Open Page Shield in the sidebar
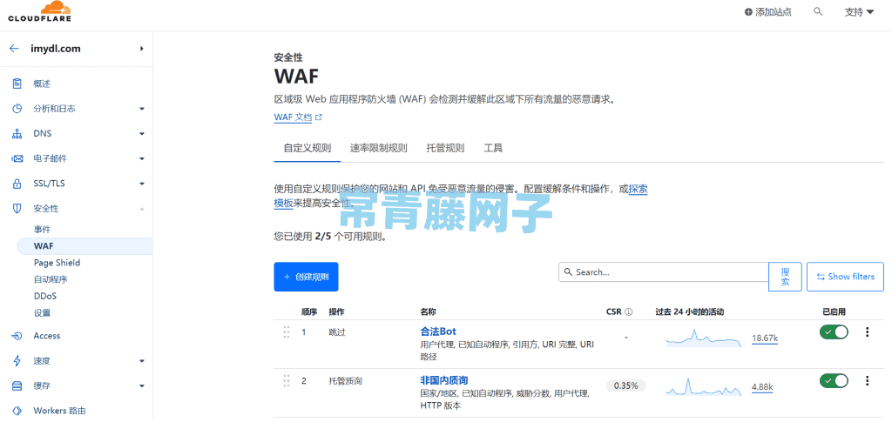This screenshot has height=422, width=892. (57, 263)
